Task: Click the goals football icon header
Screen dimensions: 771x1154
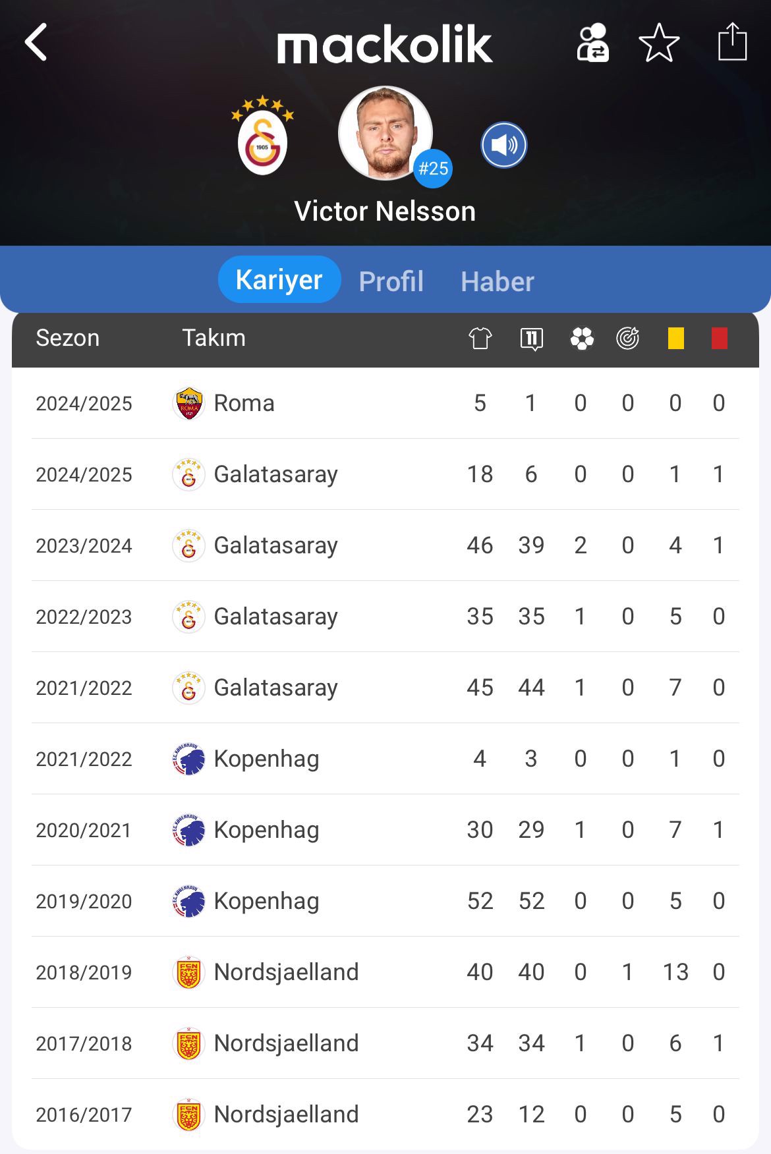Action: coord(582,339)
